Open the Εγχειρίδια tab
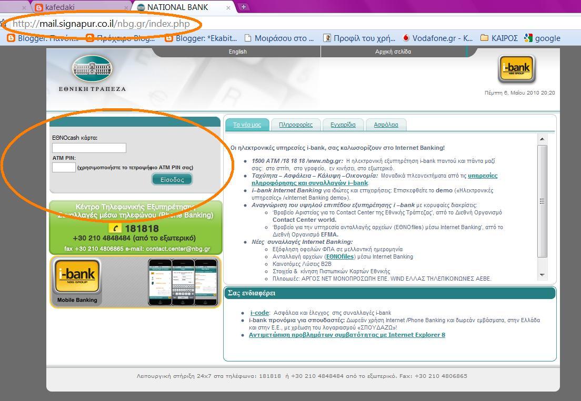 coord(343,125)
